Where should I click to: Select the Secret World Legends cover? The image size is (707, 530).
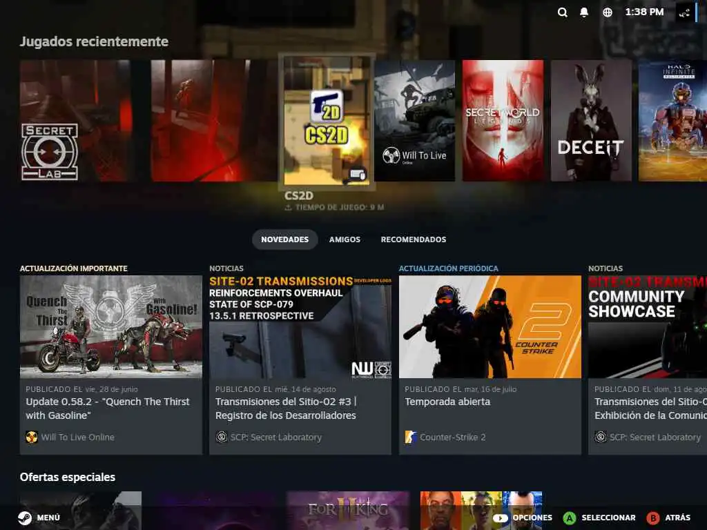pyautogui.click(x=503, y=121)
